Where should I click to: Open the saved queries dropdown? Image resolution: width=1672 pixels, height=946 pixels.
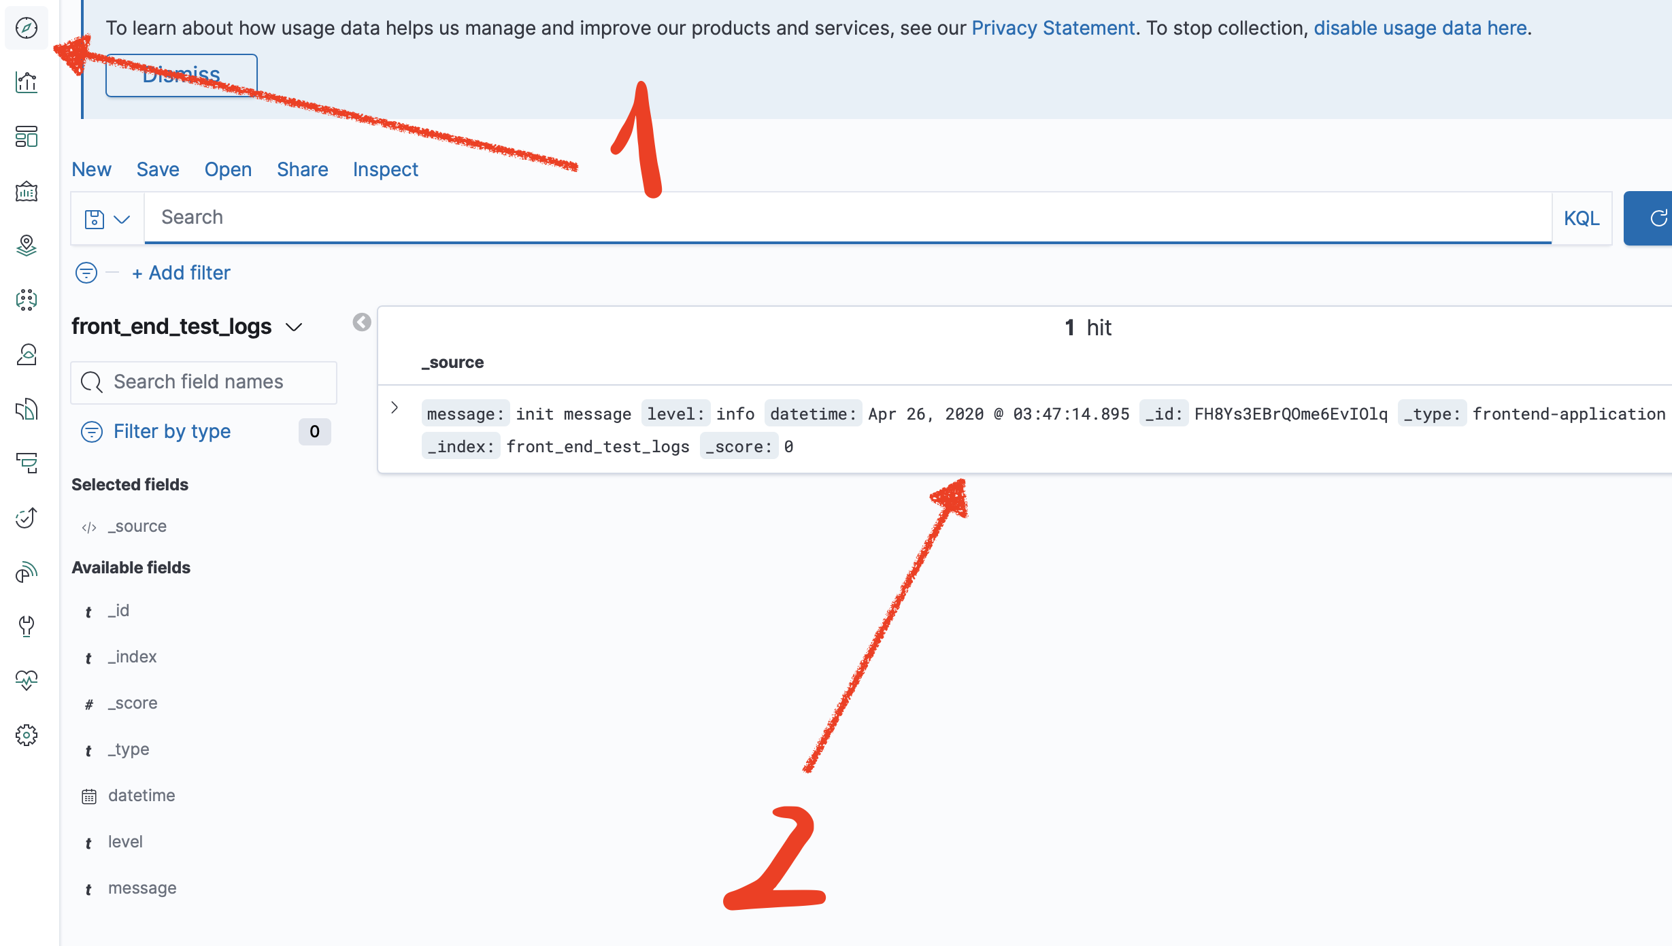[x=107, y=219]
